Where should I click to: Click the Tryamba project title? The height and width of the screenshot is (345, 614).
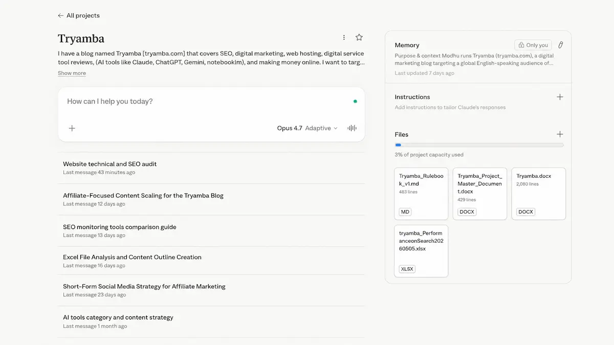pyautogui.click(x=81, y=38)
